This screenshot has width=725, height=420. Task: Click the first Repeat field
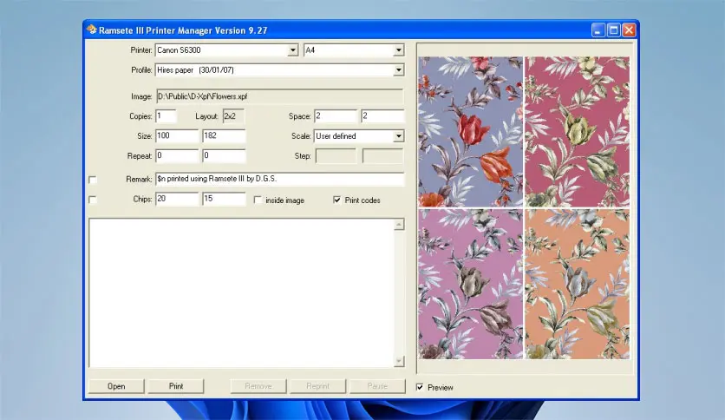click(x=177, y=156)
